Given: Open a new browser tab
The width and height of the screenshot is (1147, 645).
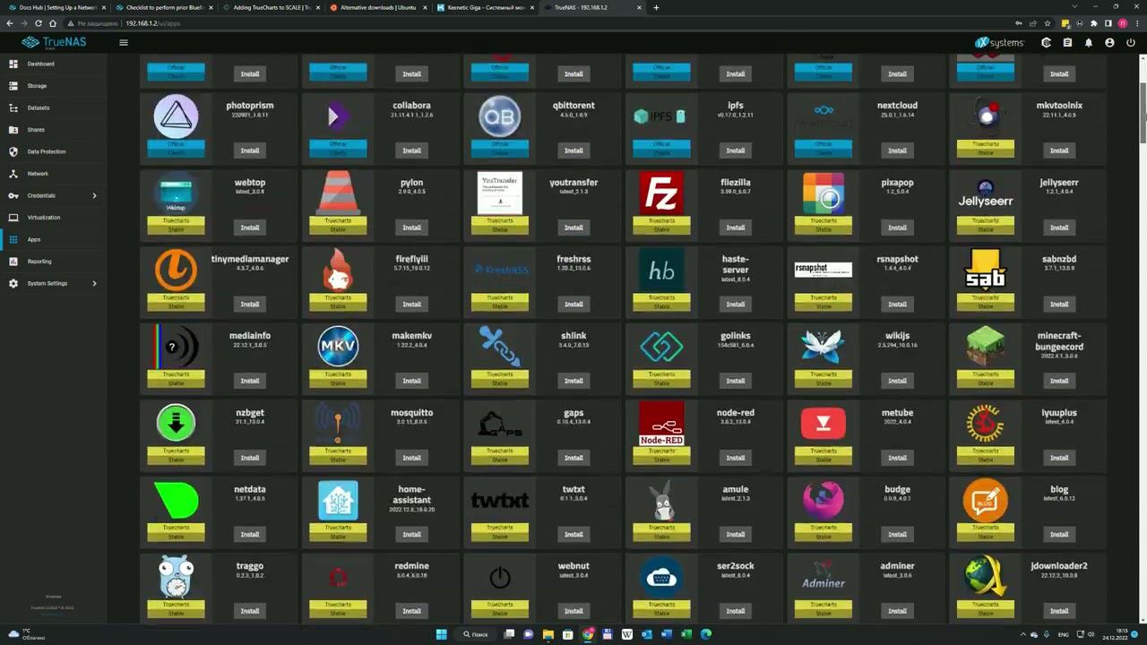Looking at the screenshot, I should pos(656,7).
